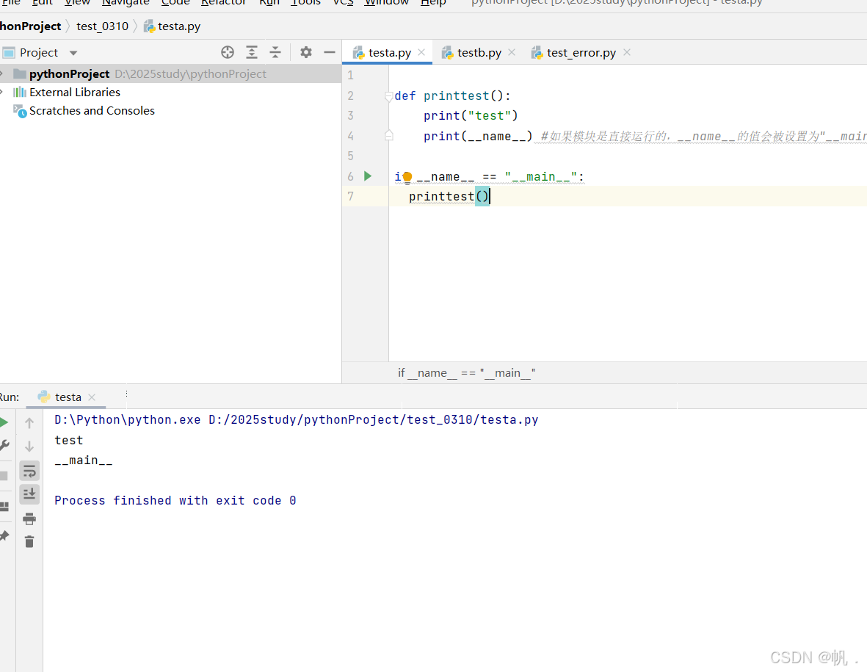Viewport: 867px width, 672px height.
Task: Open Project panel settings gear
Action: [305, 52]
